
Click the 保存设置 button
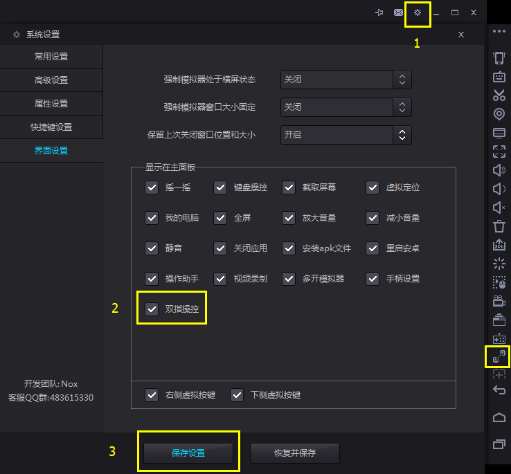(188, 453)
